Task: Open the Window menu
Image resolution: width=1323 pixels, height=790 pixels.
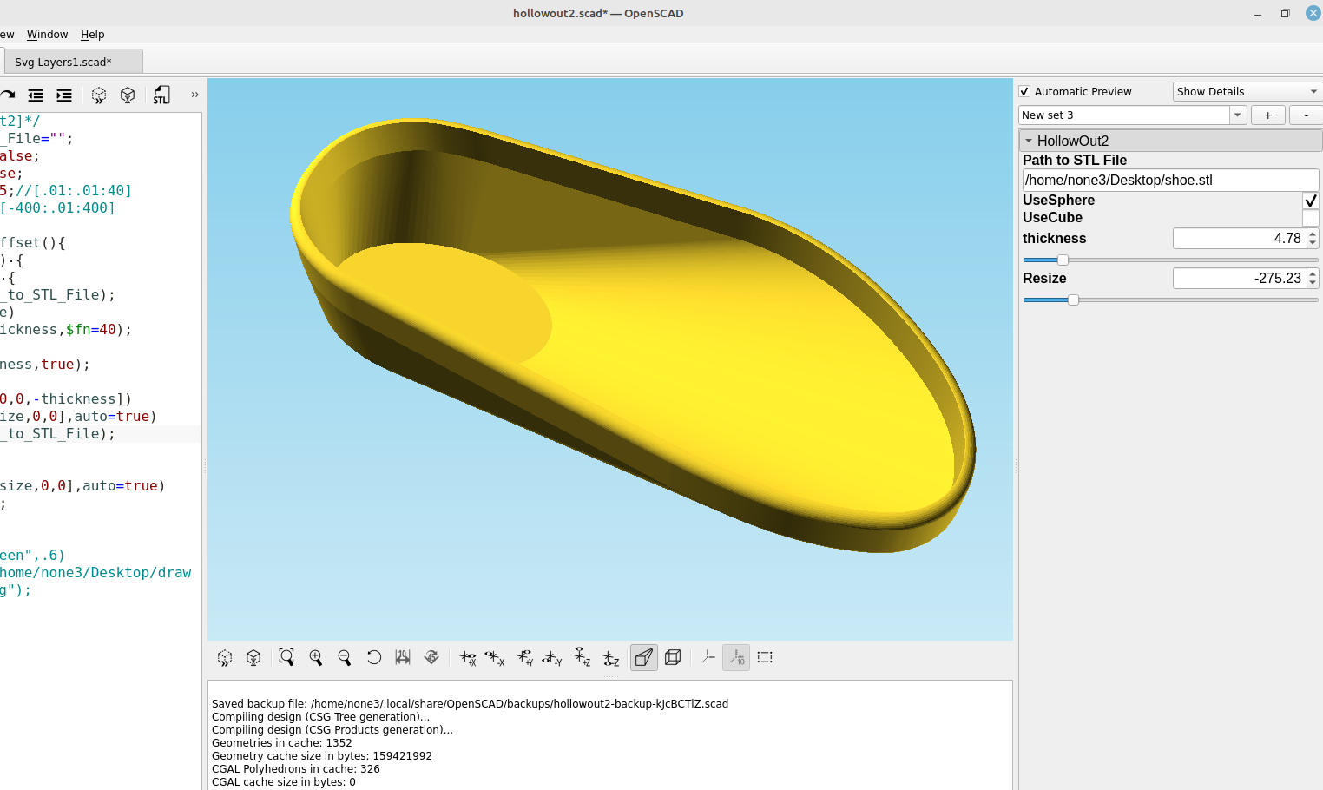Action: click(47, 35)
